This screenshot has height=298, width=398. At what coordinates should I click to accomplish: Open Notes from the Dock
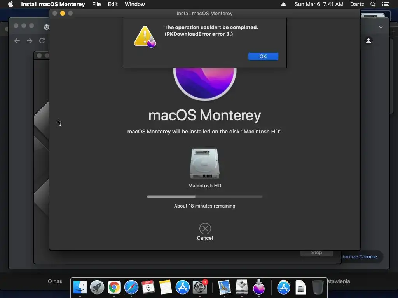tap(166, 287)
